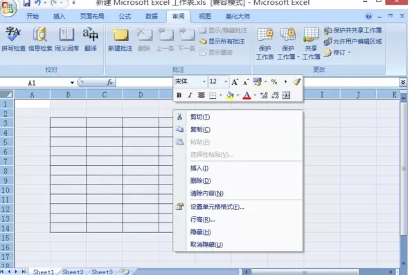412x275 pixels.
Task: Click the Decrease font size icon
Action: [246, 82]
